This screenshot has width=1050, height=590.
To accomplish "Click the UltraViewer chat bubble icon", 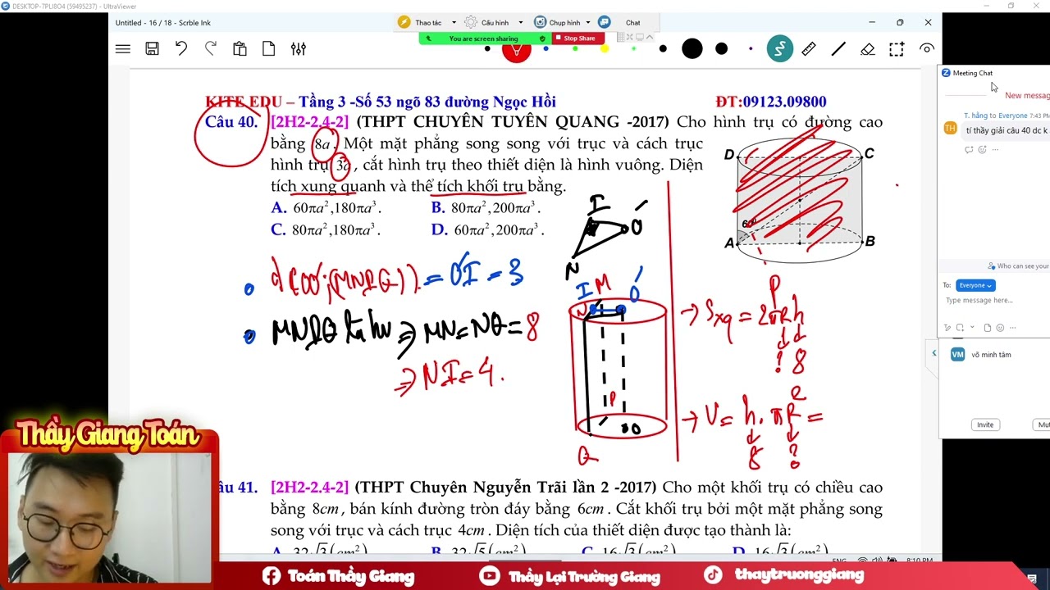I will [605, 22].
